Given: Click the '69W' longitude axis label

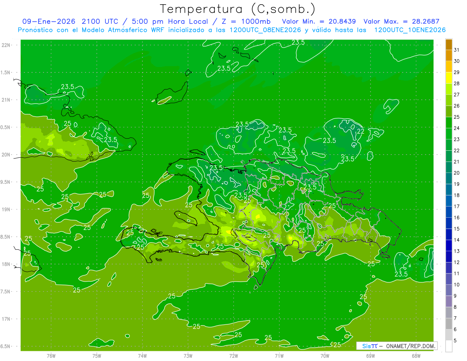Looking at the screenshot, I should (x=370, y=356).
